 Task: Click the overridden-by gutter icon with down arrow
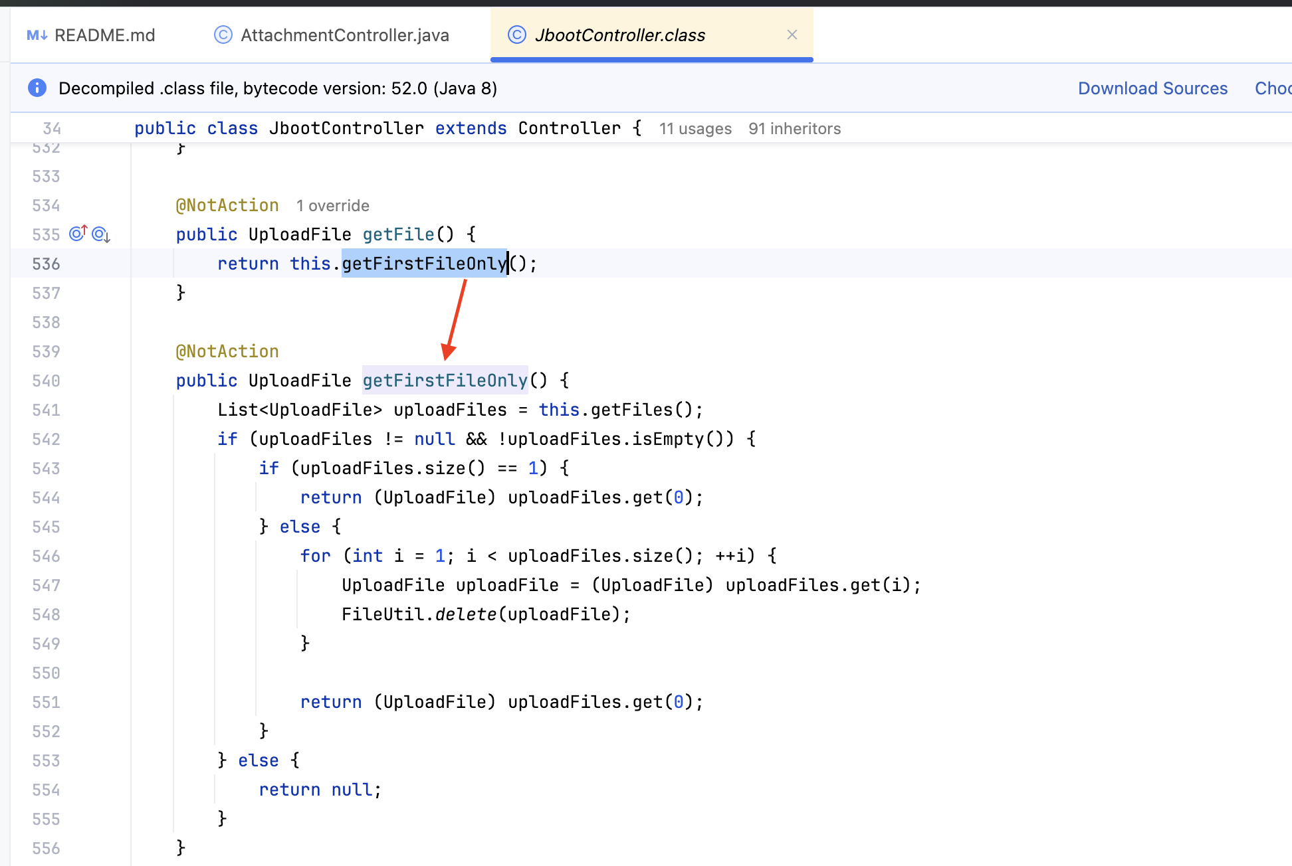(100, 234)
